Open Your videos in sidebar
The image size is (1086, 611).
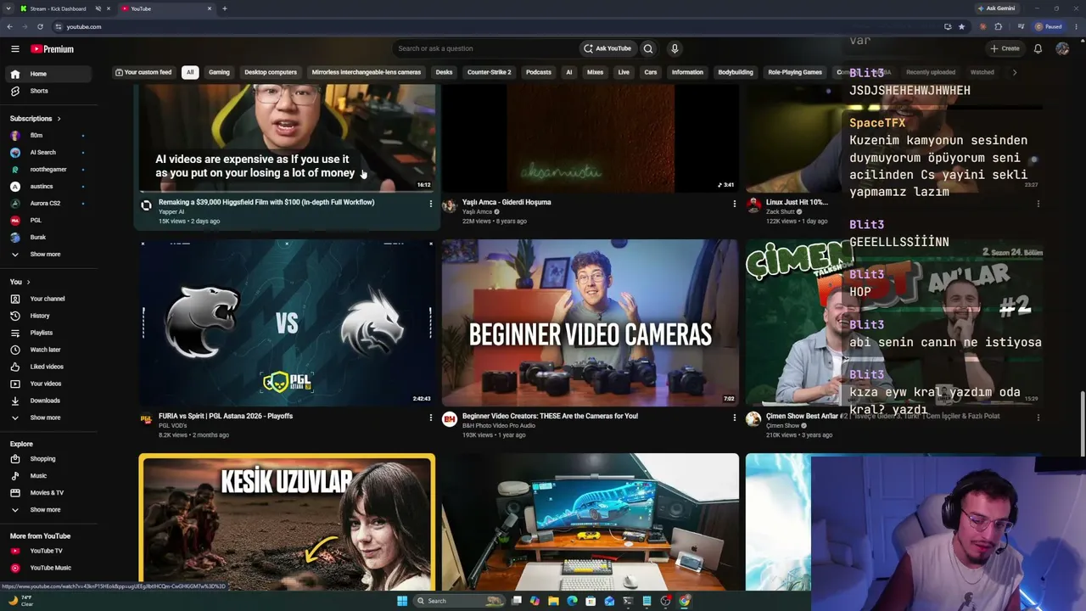coord(50,384)
